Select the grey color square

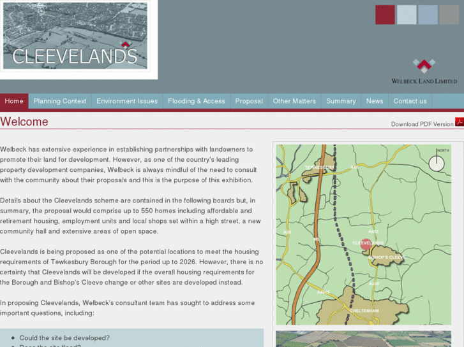pos(449,15)
